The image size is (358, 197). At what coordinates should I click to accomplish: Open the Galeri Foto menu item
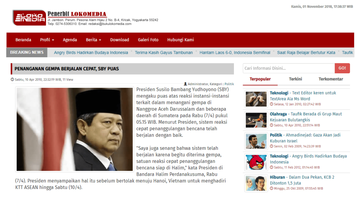pos(148,40)
